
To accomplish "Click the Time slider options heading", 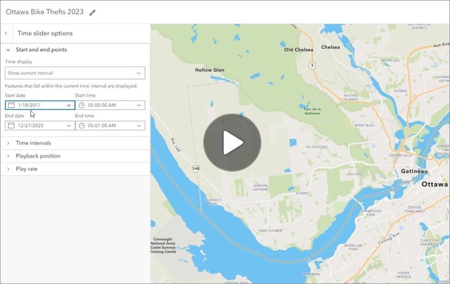I will point(45,33).
